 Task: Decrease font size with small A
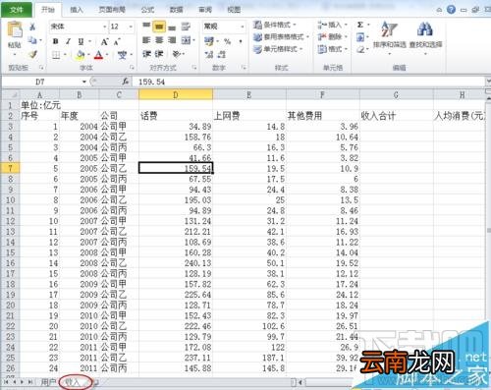point(117,41)
